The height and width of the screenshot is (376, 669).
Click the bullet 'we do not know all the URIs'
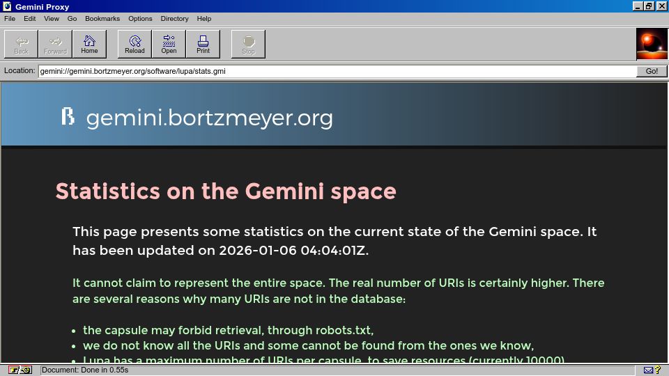pos(308,346)
